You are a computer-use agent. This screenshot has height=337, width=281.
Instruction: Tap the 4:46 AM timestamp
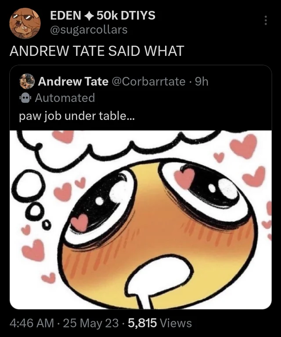32,323
